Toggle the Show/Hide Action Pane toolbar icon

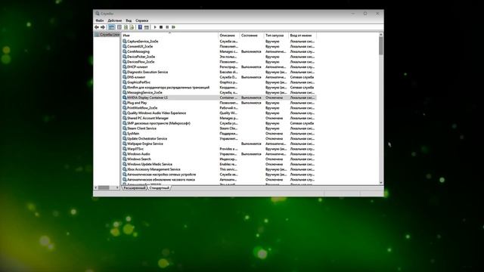147,27
